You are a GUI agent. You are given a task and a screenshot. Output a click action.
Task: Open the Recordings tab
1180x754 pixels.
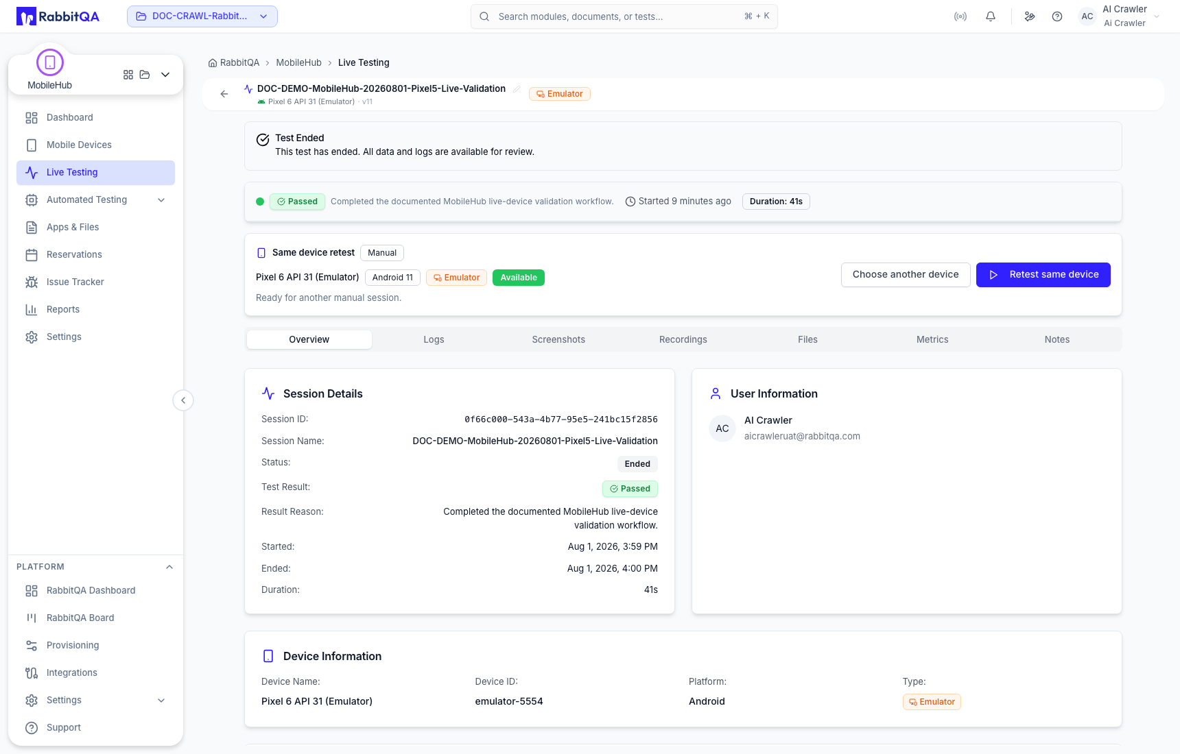click(683, 339)
